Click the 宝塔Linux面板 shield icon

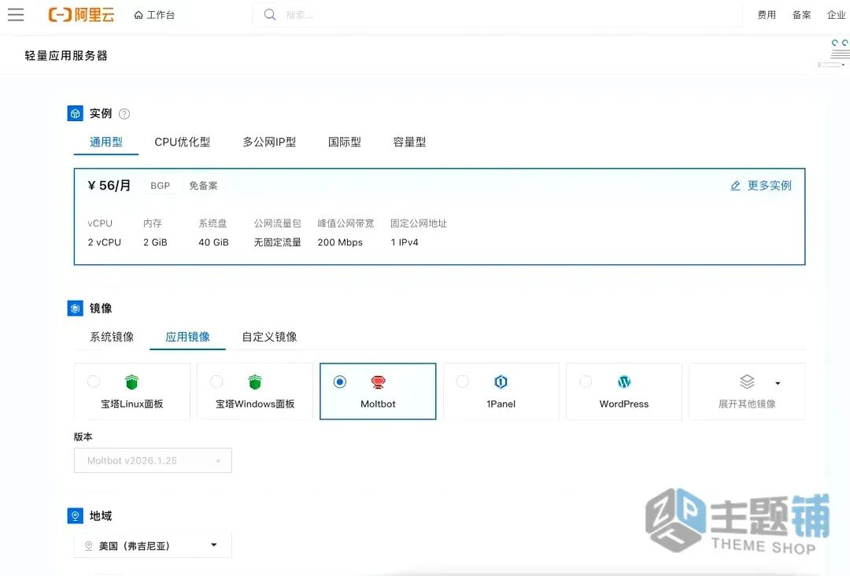(x=131, y=382)
